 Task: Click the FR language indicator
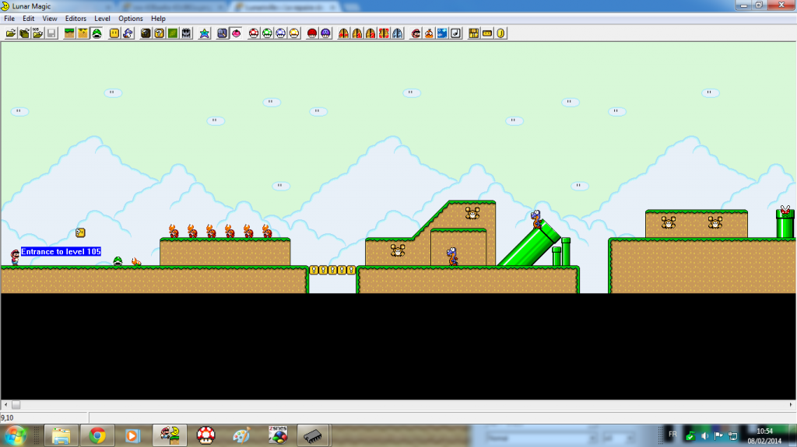coord(672,435)
